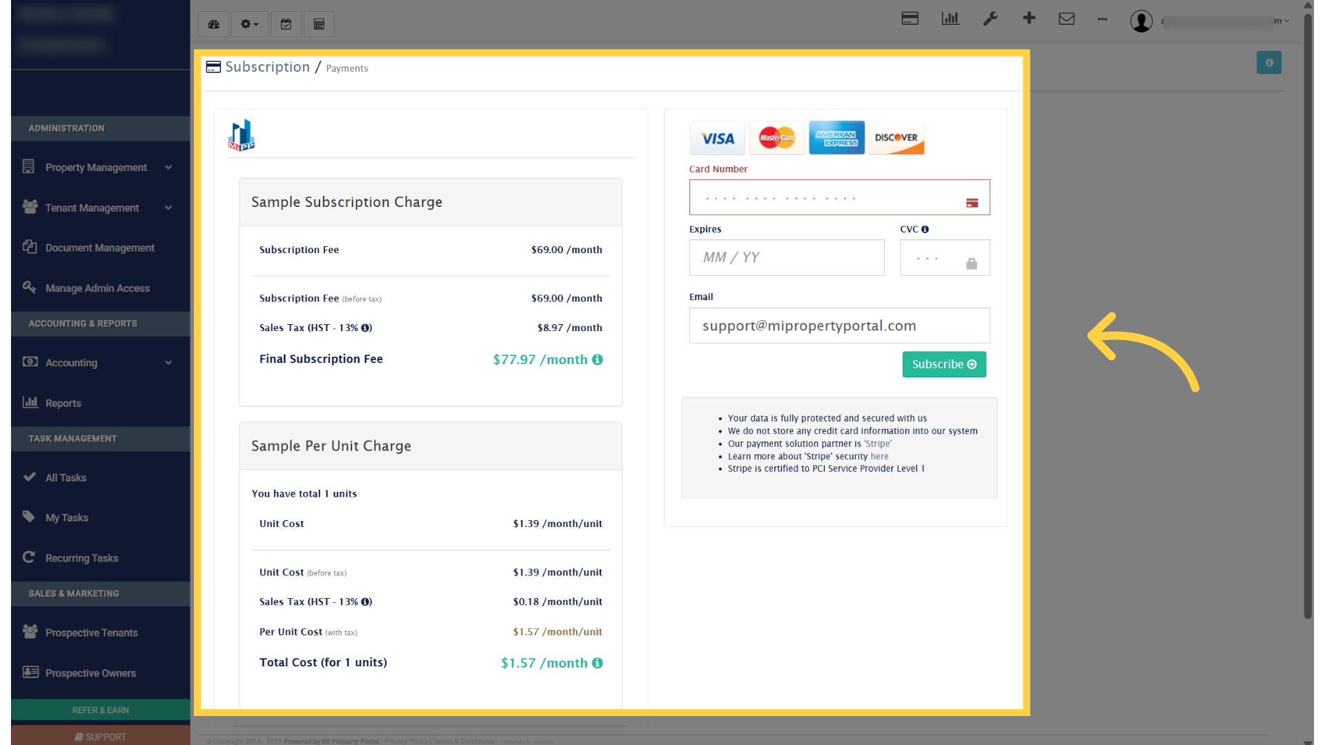Select the calendar icon in the top toolbar
Image resolution: width=1325 pixels, height=745 pixels.
(286, 23)
